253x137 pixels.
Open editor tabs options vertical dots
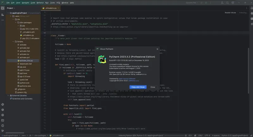pyautogui.click(x=247, y=8)
